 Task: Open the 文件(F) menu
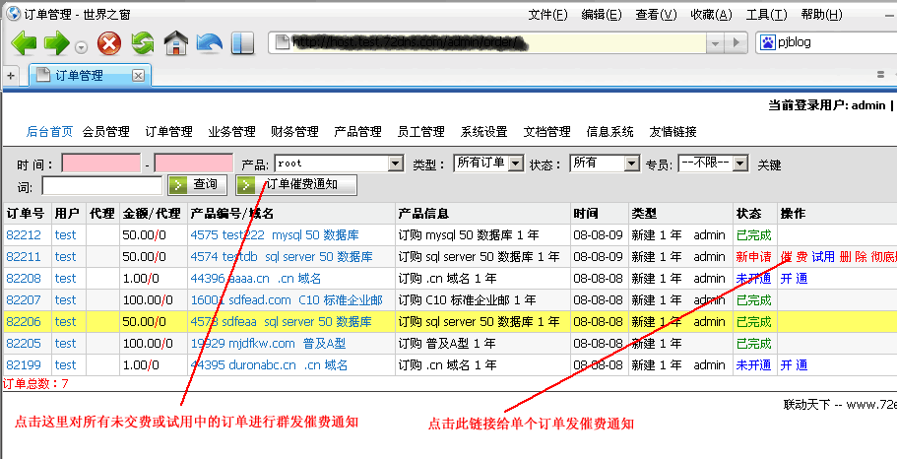coord(547,15)
